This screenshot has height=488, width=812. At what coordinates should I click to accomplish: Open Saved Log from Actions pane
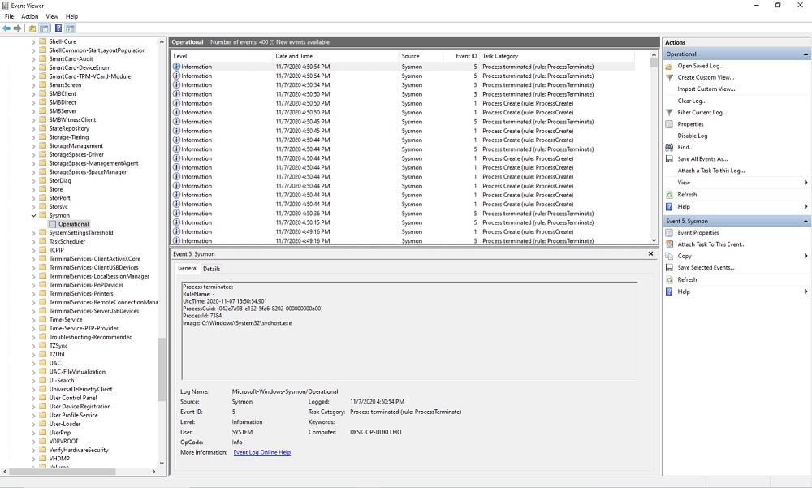700,66
